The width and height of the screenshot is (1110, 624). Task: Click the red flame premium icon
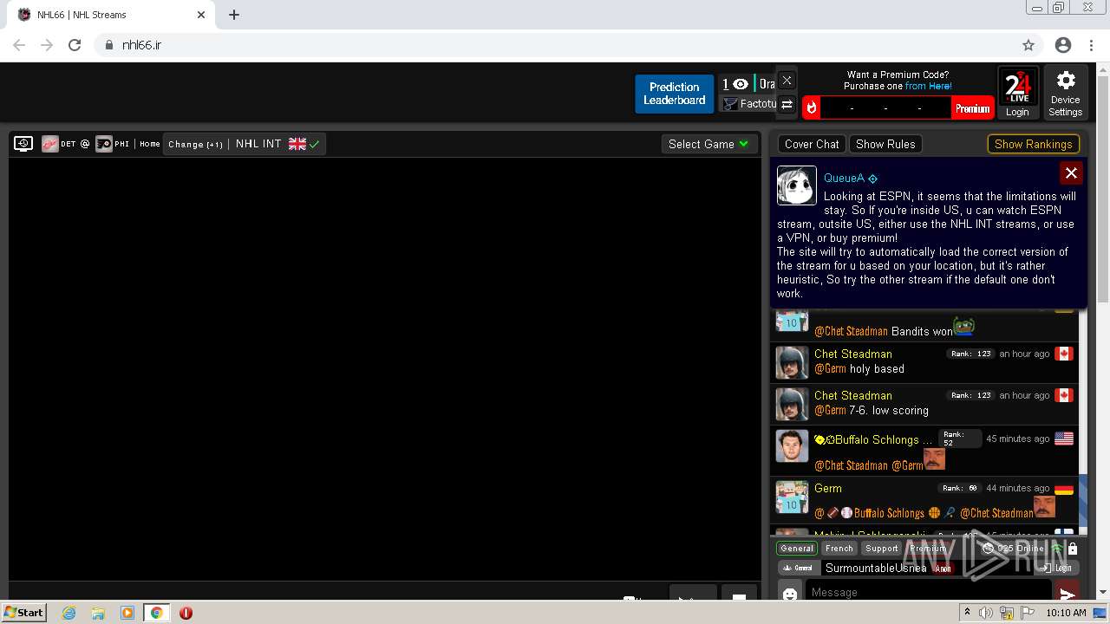point(812,107)
